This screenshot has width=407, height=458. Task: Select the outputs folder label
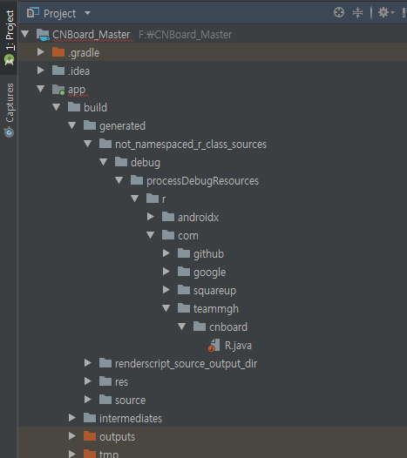(x=117, y=437)
